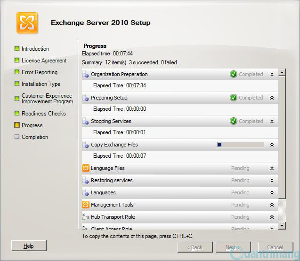Click the Introduction step green indicator

pos(17,48)
